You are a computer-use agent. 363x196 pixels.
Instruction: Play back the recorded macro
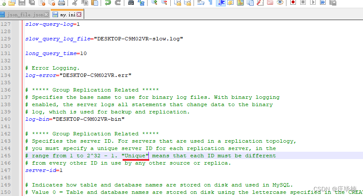point(313,2)
